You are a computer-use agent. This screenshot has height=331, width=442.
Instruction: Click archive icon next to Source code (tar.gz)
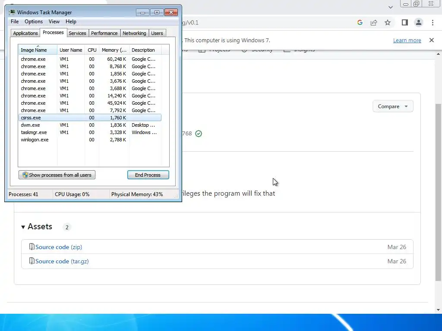click(x=32, y=261)
